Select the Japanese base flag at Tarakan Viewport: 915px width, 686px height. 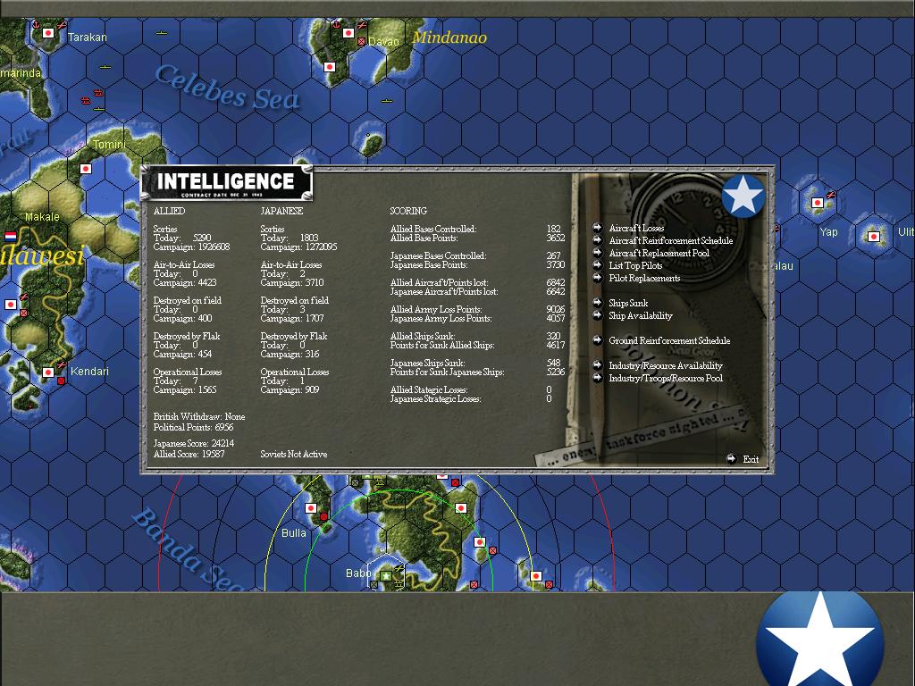[48, 33]
